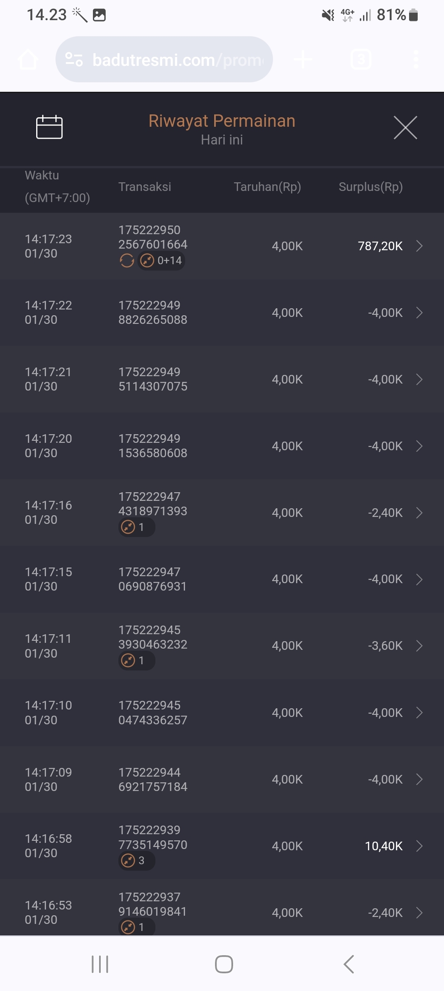444x991 pixels.
Task: Expand the 14:17:22 transaction row chevron
Action: click(x=419, y=313)
